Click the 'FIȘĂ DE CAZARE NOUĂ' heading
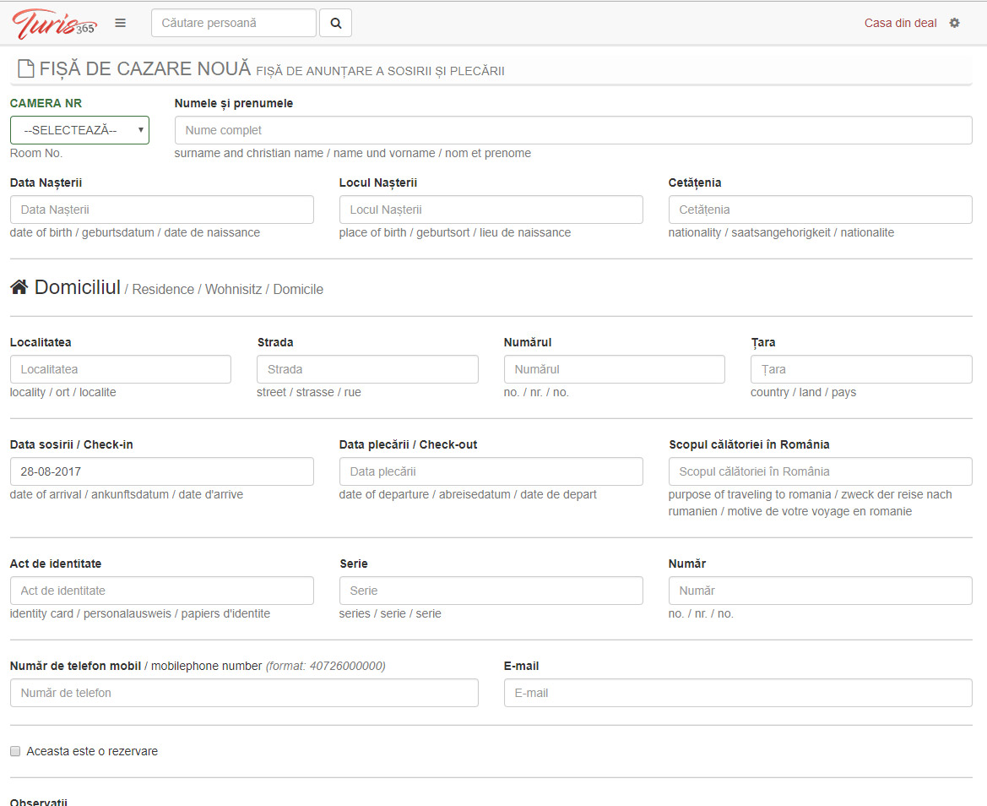987x806 pixels. 145,68
